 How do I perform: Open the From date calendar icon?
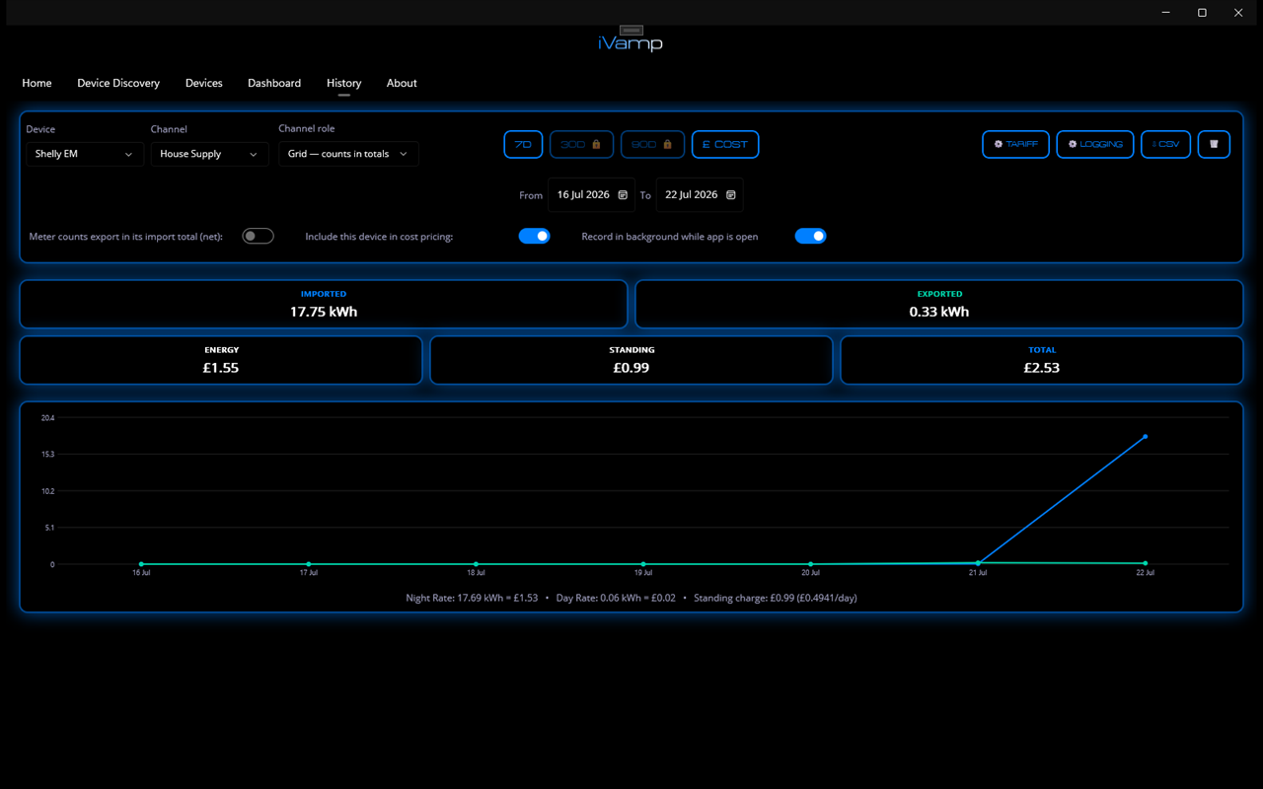623,195
